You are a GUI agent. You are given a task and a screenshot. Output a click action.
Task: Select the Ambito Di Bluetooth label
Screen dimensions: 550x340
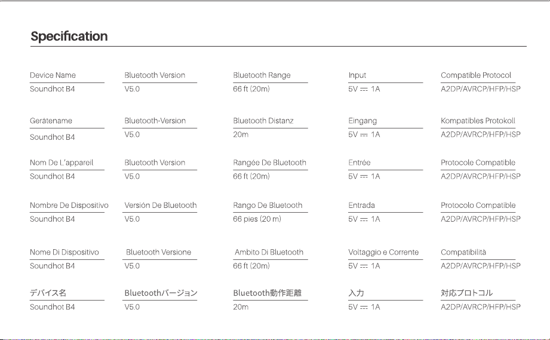coord(269,252)
